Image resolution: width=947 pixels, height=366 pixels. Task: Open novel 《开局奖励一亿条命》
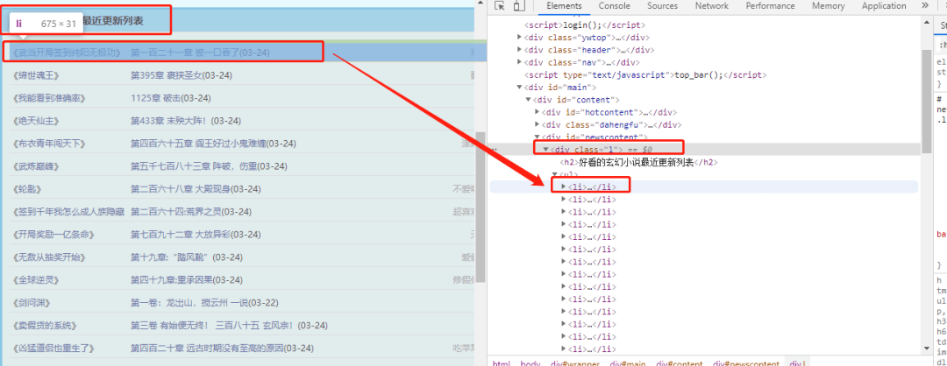pyautogui.click(x=53, y=234)
